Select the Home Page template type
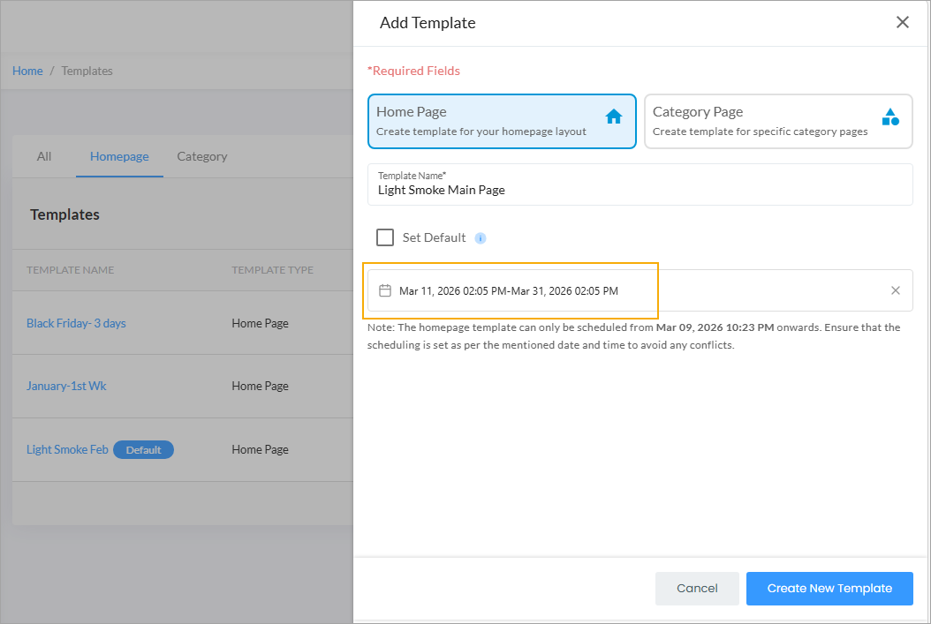Viewport: 931px width, 624px height. click(502, 122)
